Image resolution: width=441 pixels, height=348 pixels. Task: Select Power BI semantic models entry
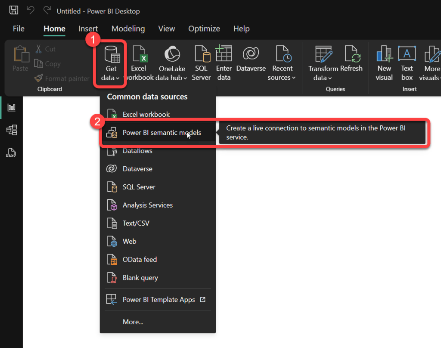158,132
